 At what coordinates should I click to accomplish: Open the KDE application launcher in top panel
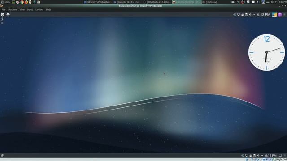click(3, 14)
